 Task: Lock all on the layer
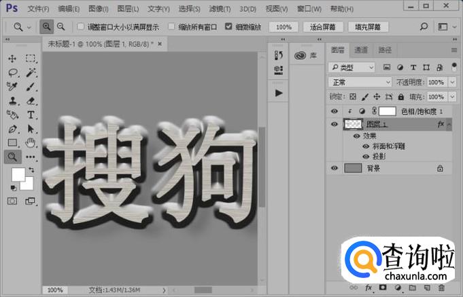[x=400, y=97]
